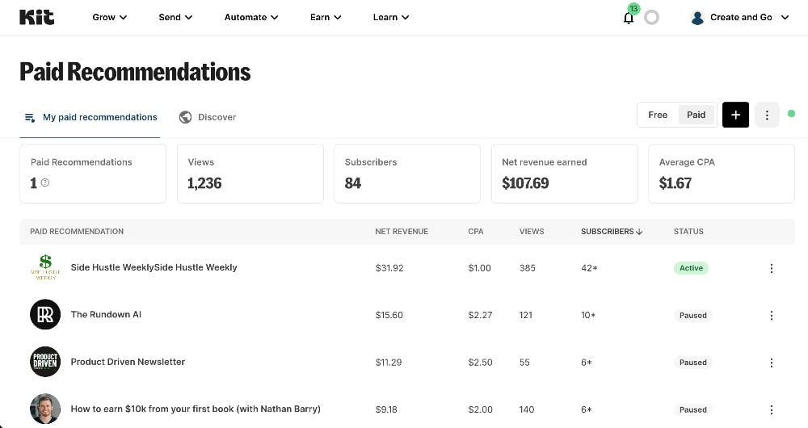Click the $15.60 net revenue value
The width and height of the screenshot is (808, 428).
(x=389, y=315)
